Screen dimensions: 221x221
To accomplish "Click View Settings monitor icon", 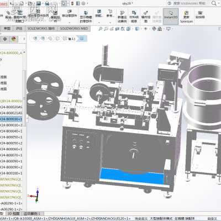I will point(168,29).
